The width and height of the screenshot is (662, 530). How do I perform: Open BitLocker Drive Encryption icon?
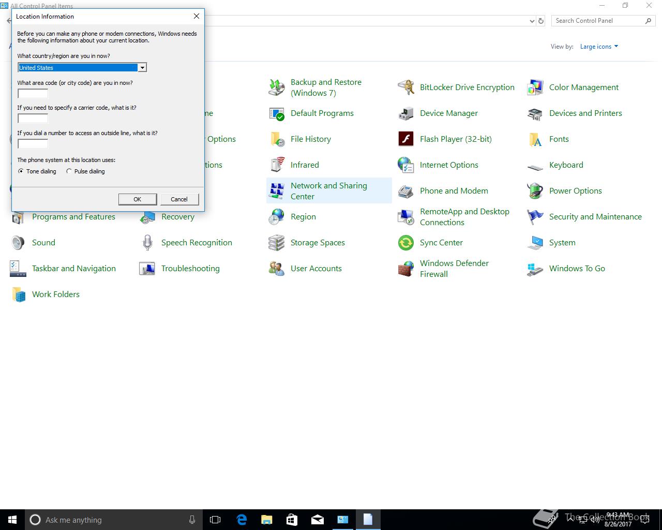click(406, 87)
